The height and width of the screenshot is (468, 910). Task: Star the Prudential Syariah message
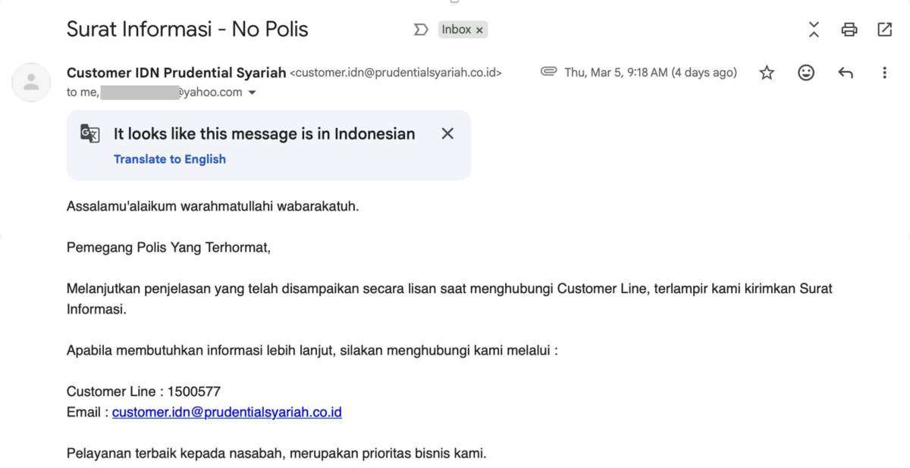pos(767,73)
